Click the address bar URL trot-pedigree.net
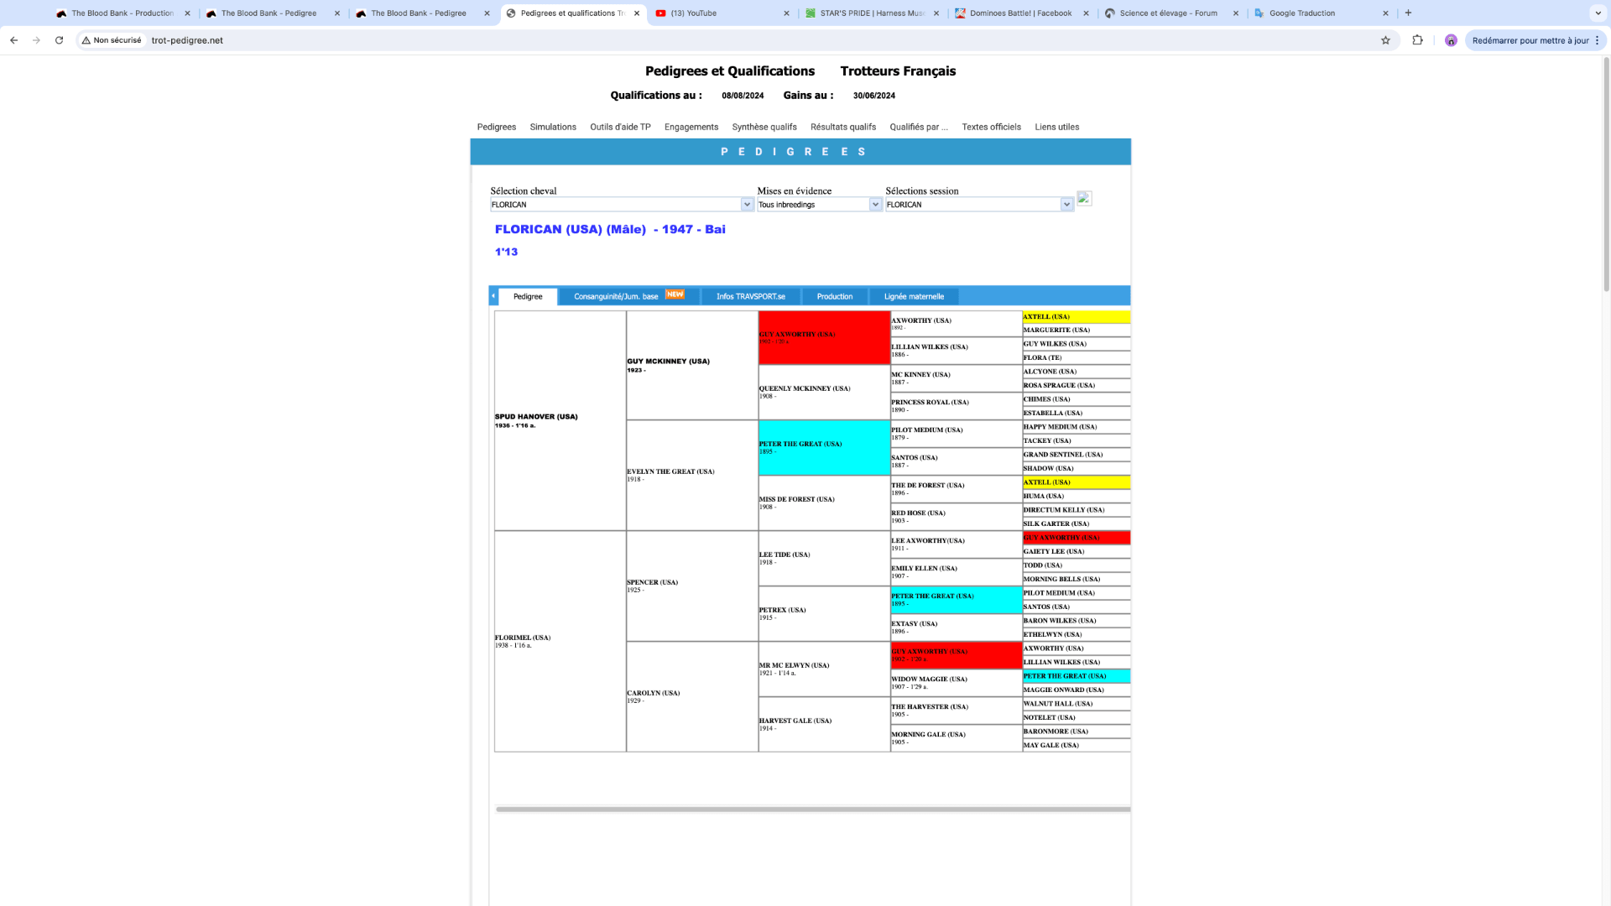The image size is (1611, 906). 187,40
